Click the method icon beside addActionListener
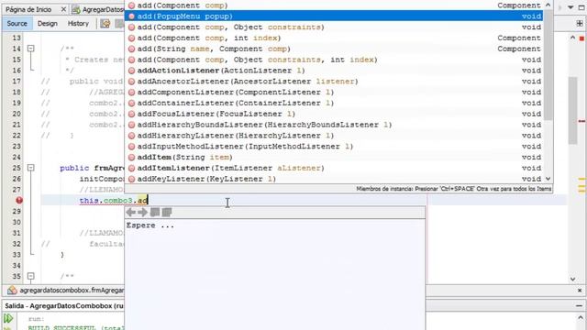 pos(131,71)
